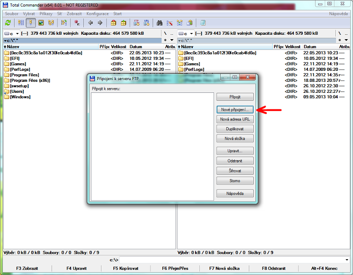Open the notepad toolbar icon
Image resolution: width=353 pixels, height=275 pixels.
coord(203,23)
